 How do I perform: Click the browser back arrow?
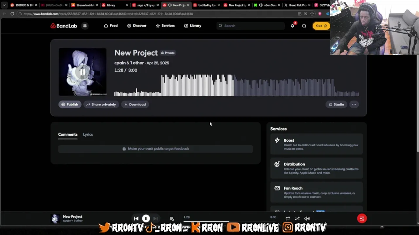tap(4, 14)
